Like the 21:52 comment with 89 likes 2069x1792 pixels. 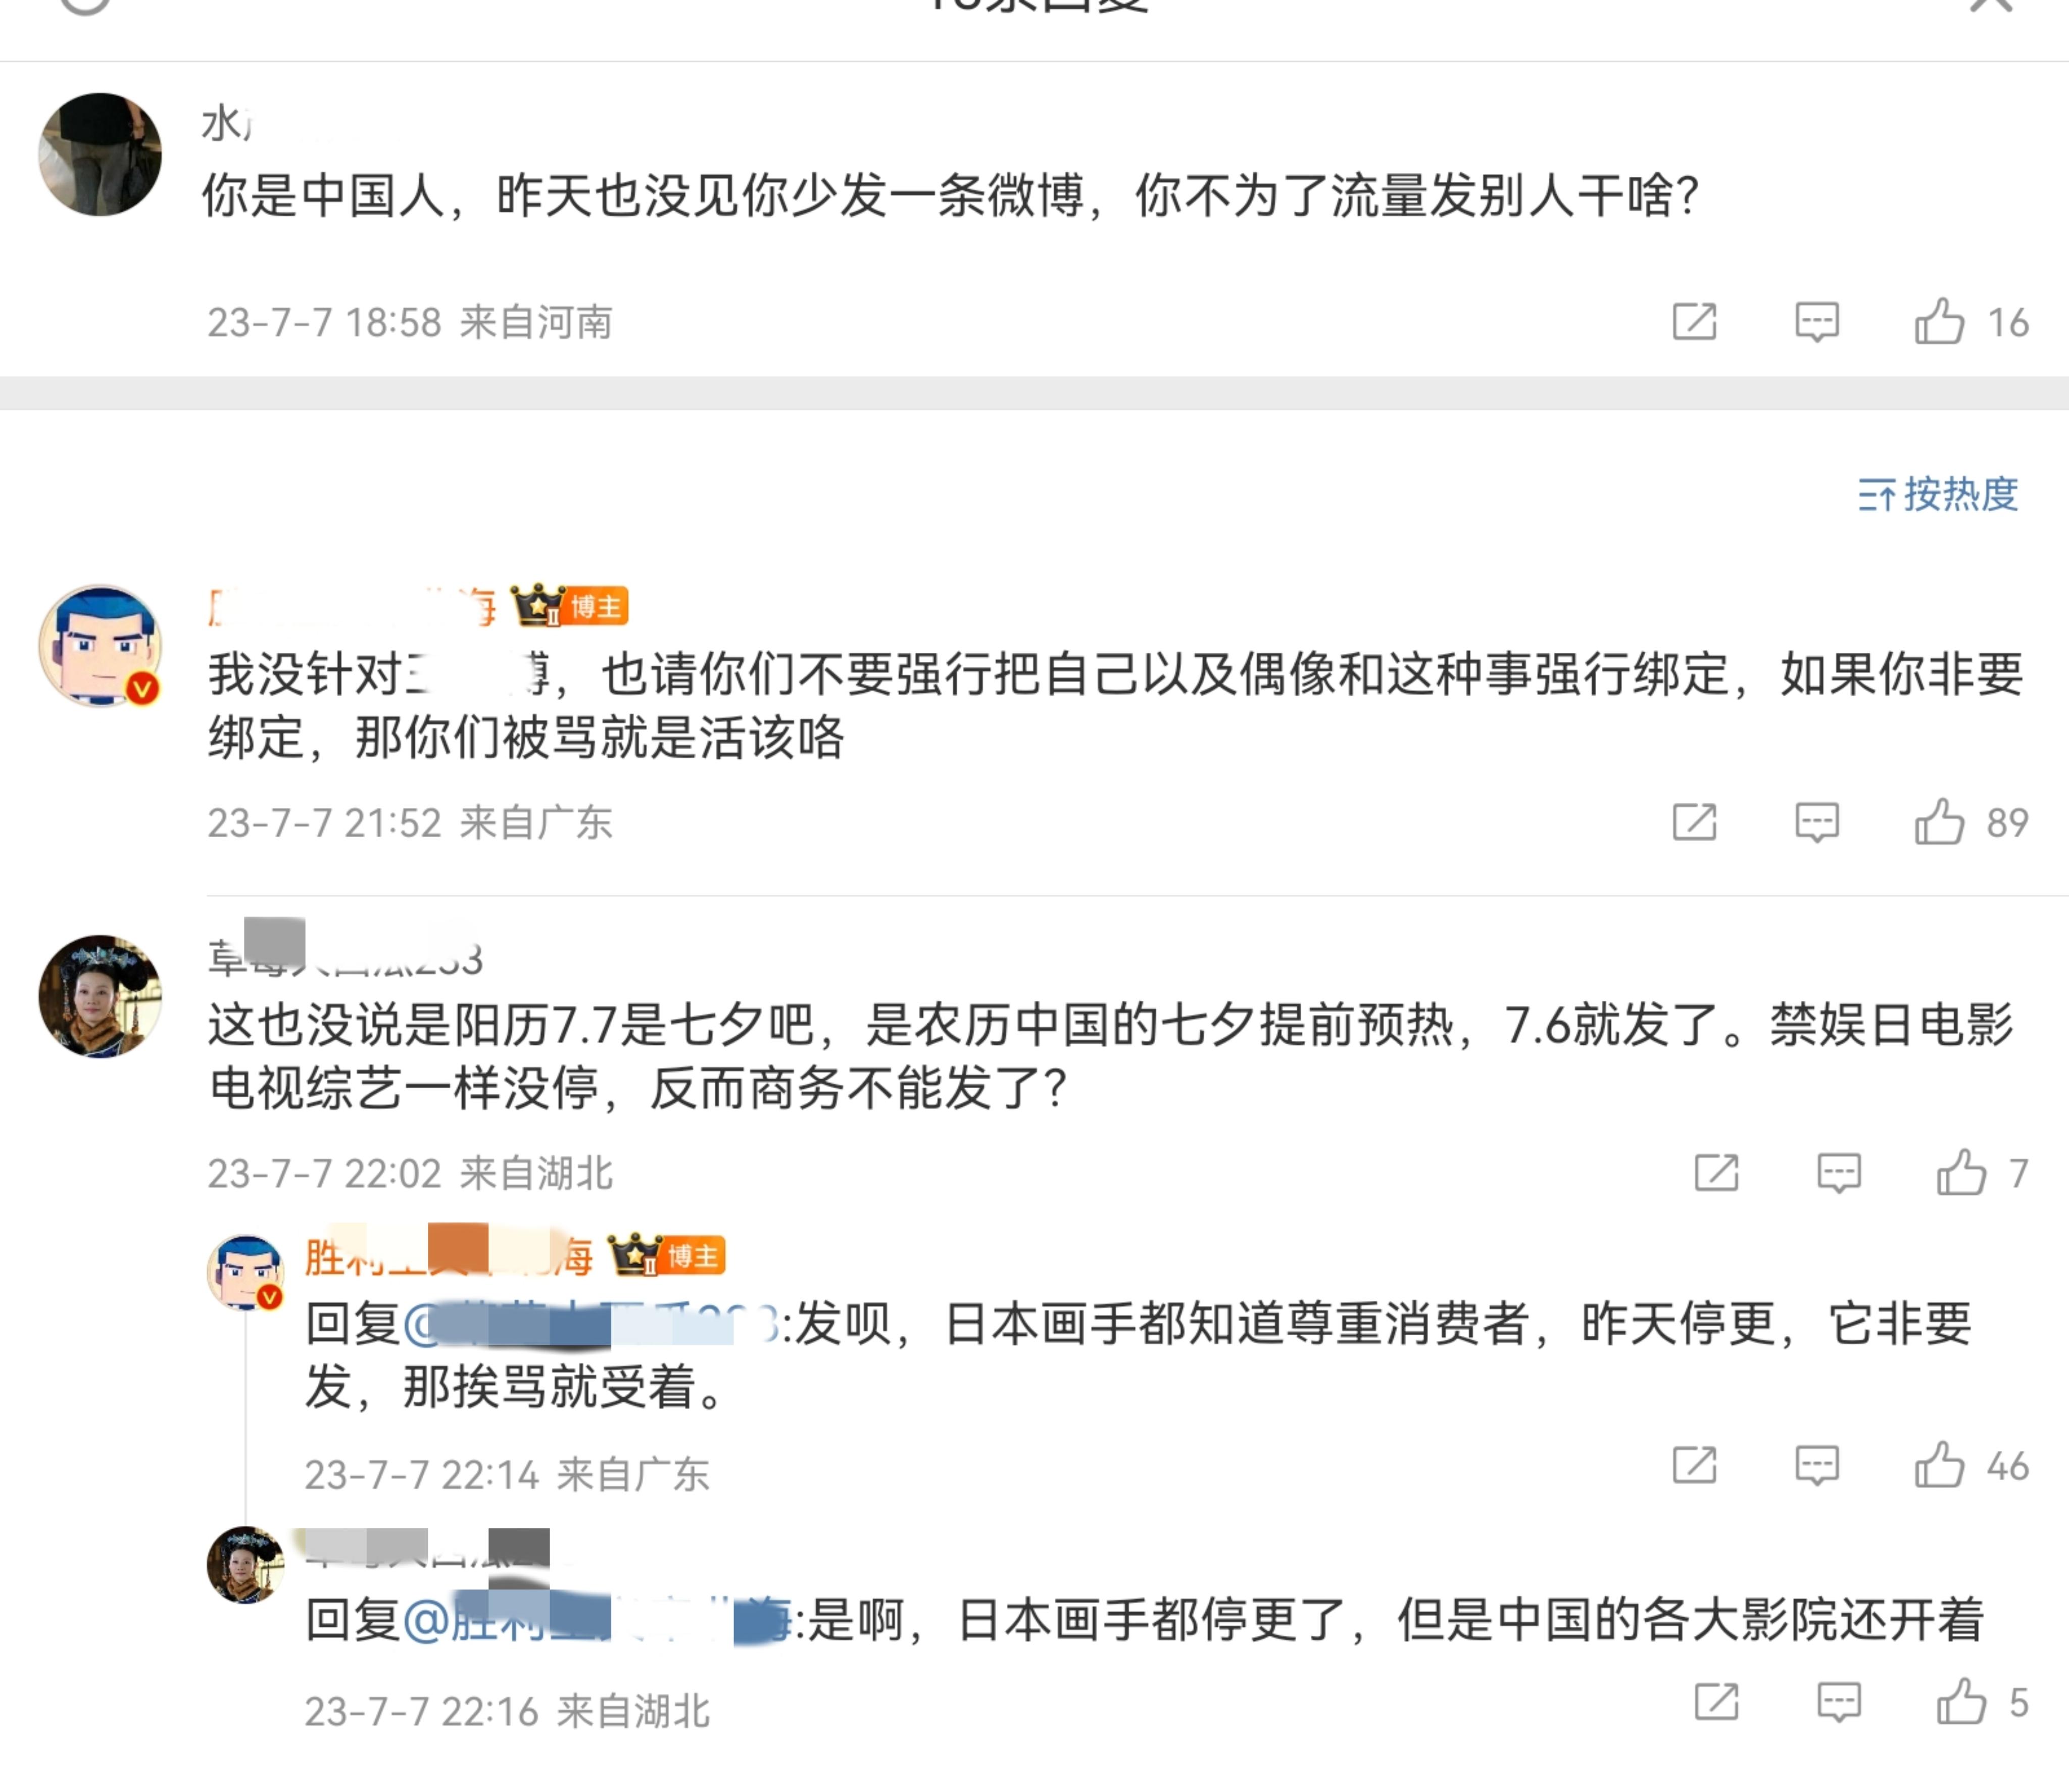tap(1939, 822)
